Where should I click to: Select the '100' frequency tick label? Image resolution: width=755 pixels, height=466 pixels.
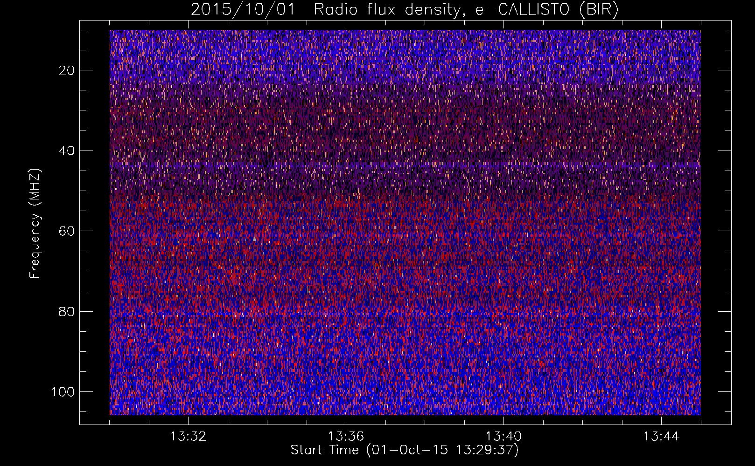coord(63,392)
